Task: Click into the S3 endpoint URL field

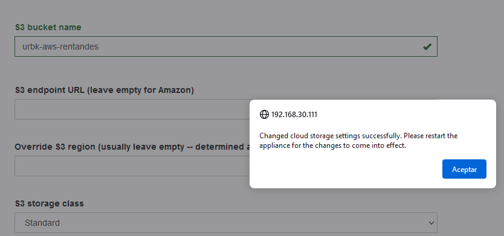Action: coord(132,109)
